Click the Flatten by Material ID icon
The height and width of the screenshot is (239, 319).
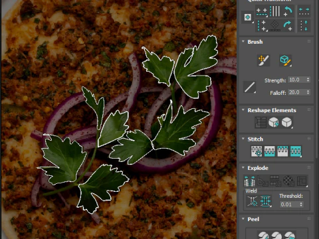pos(288,181)
